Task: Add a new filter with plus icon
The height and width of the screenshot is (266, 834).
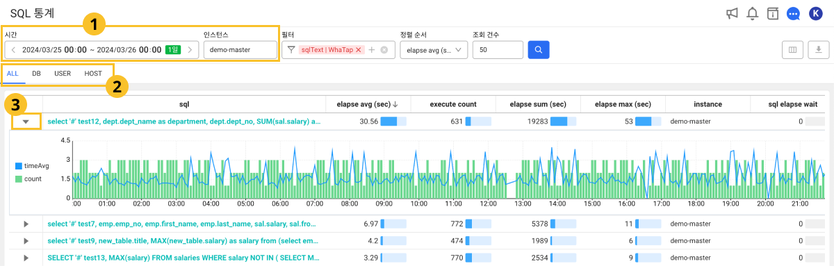Action: pos(372,50)
